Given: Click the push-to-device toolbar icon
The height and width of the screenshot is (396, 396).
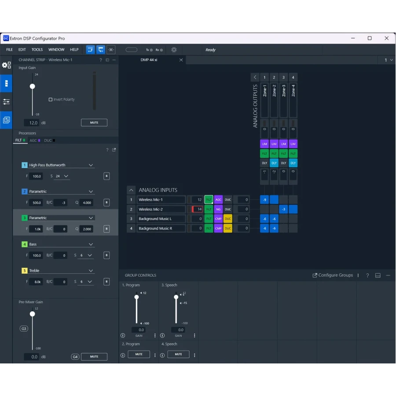Looking at the screenshot, I should coord(90,49).
